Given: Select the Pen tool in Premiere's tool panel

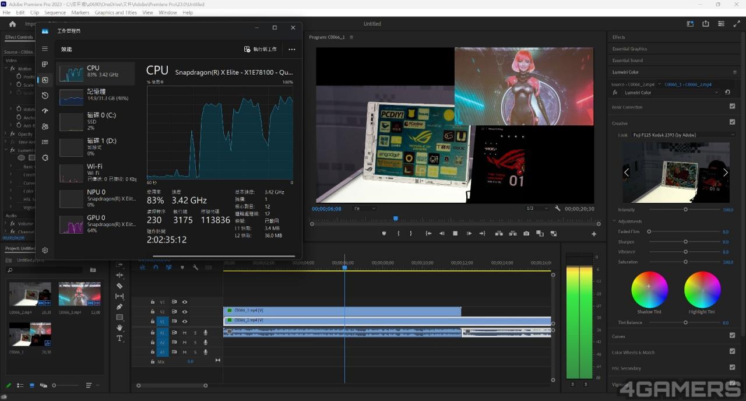Looking at the screenshot, I should pyautogui.click(x=119, y=307).
